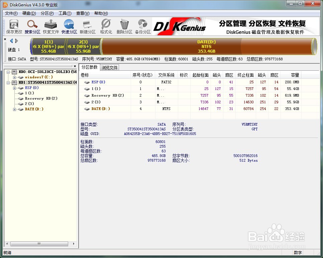Image resolution: width=323 pixels, height=258 pixels.
Task: Click the HD1 ST3500413AS disk icon in tree
Action: coord(14,83)
